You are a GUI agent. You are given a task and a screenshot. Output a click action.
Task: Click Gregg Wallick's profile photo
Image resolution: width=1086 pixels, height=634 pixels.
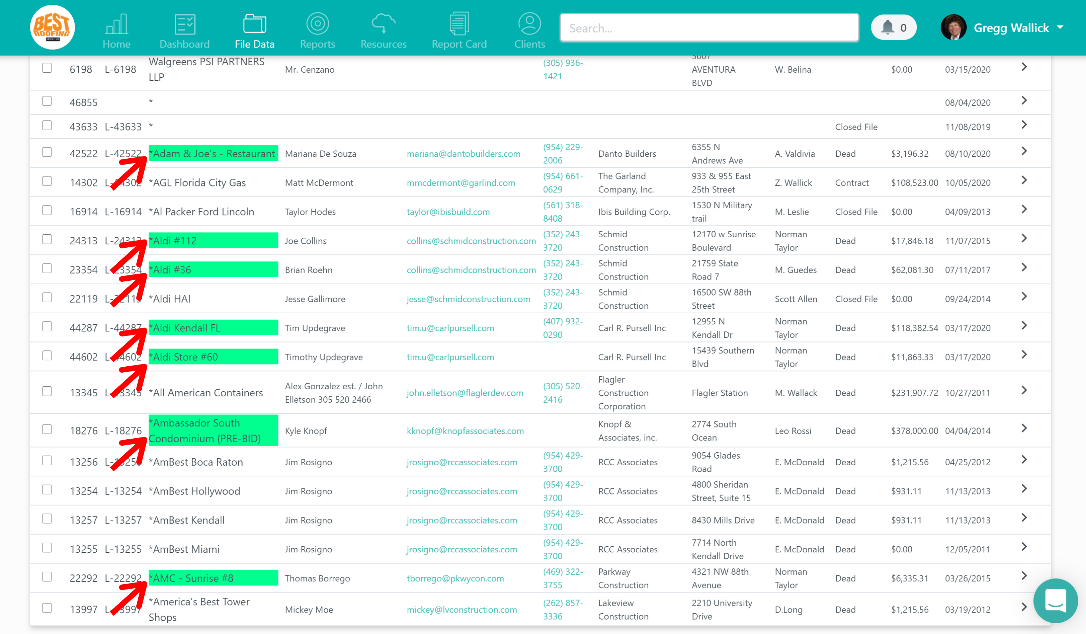(953, 27)
